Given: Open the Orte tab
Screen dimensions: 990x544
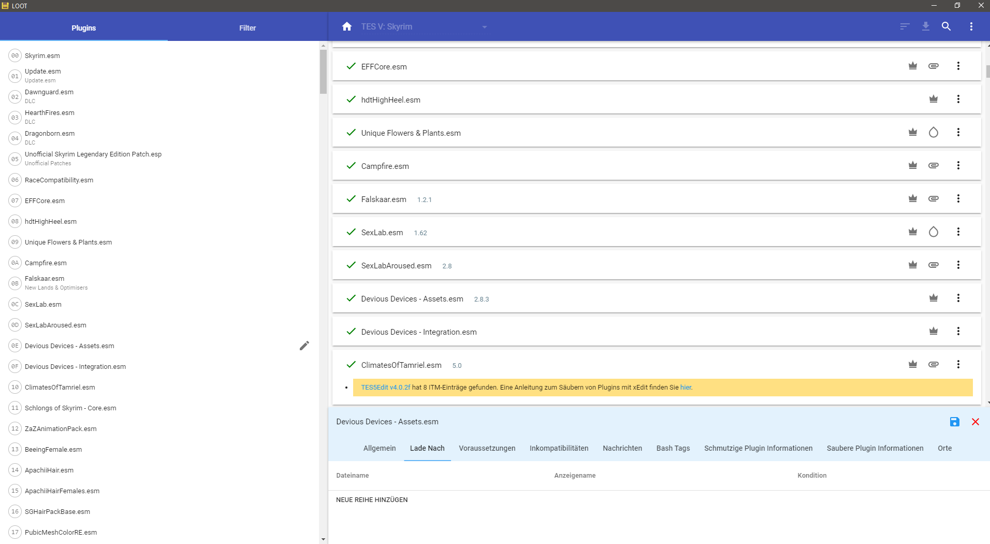Looking at the screenshot, I should pyautogui.click(x=945, y=448).
